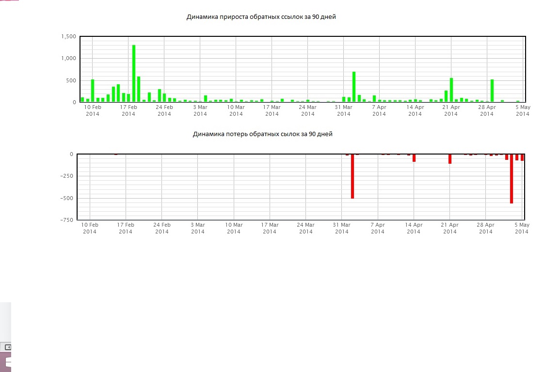Click the "1,500" y-axis label

pos(68,36)
